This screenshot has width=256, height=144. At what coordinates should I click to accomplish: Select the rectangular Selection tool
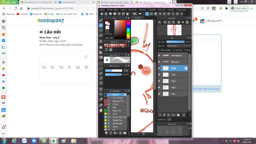[x=101, y=63]
